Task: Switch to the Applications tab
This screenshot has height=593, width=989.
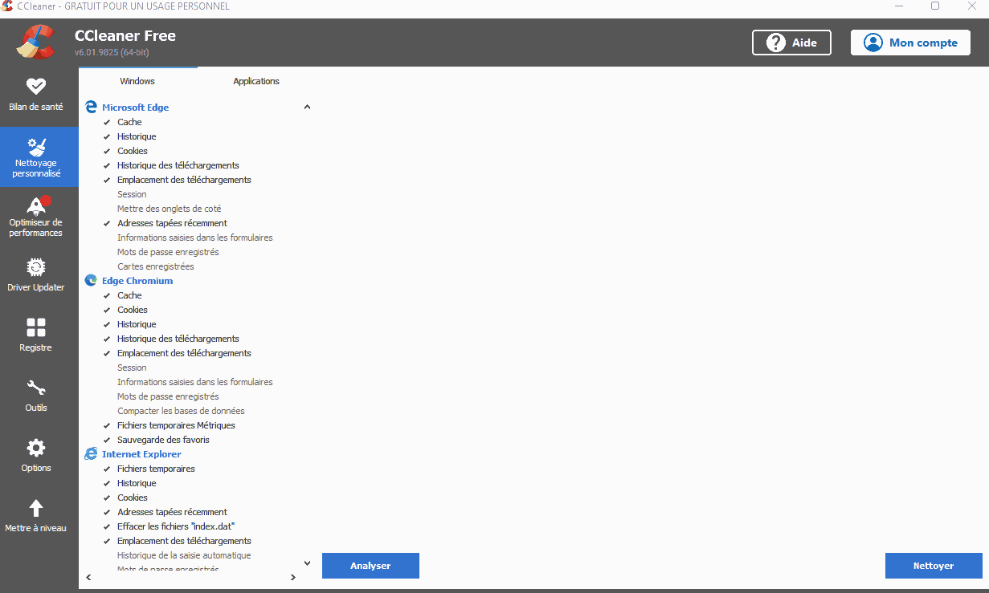Action: click(x=255, y=81)
